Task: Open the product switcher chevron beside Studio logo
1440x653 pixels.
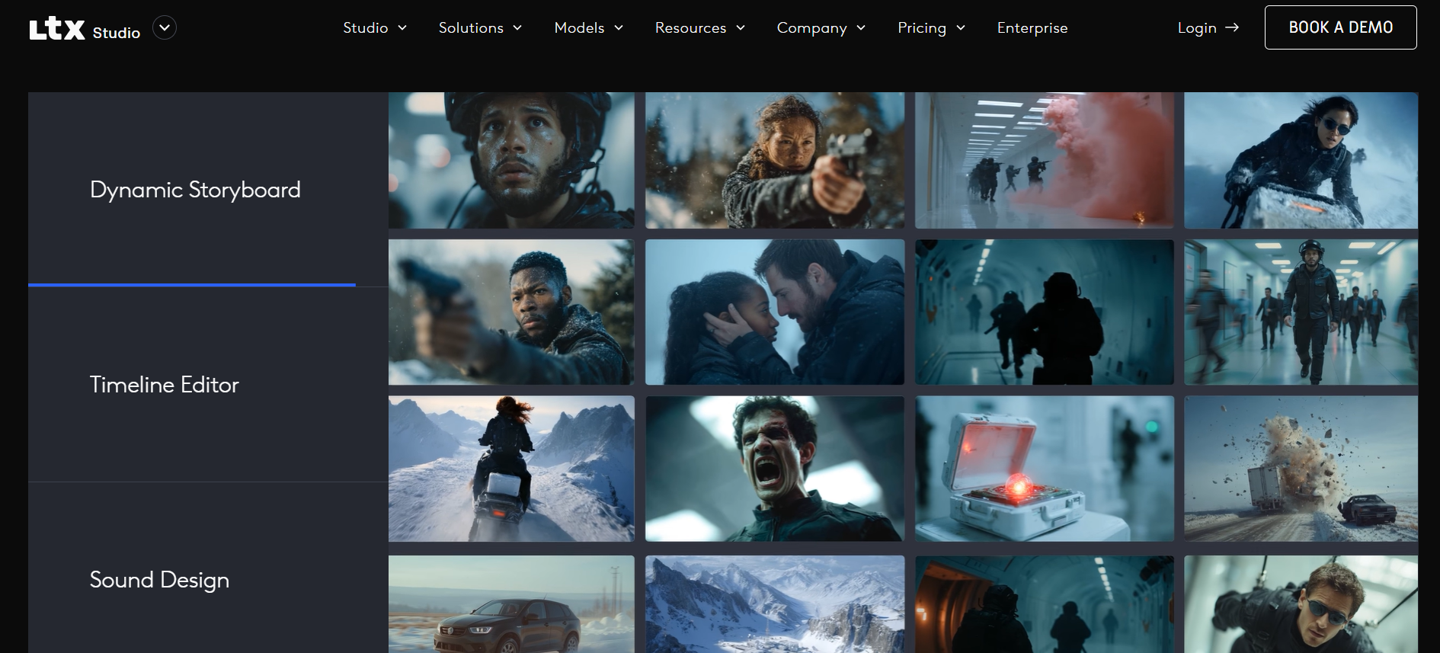Action: 165,27
